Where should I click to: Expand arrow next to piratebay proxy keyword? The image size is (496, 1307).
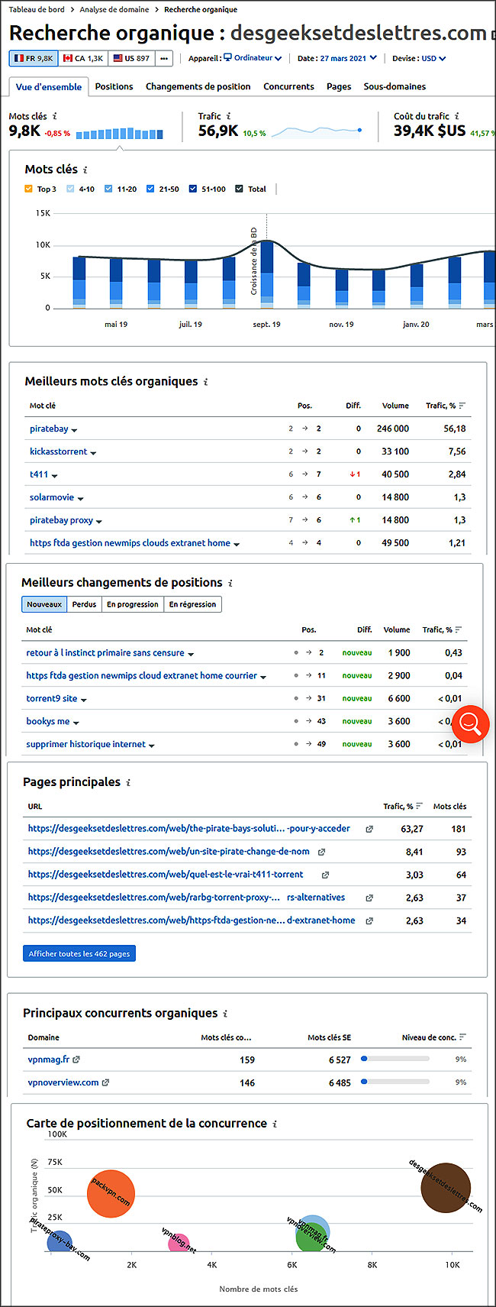coord(99,522)
